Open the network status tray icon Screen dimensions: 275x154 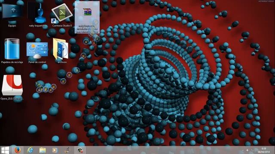[253, 150]
